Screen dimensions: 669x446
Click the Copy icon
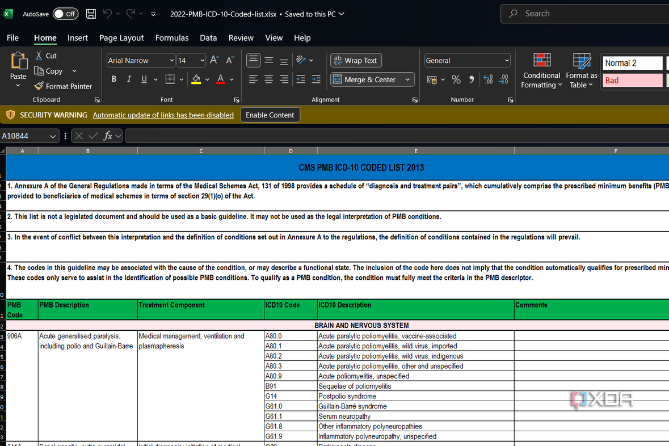coord(39,71)
